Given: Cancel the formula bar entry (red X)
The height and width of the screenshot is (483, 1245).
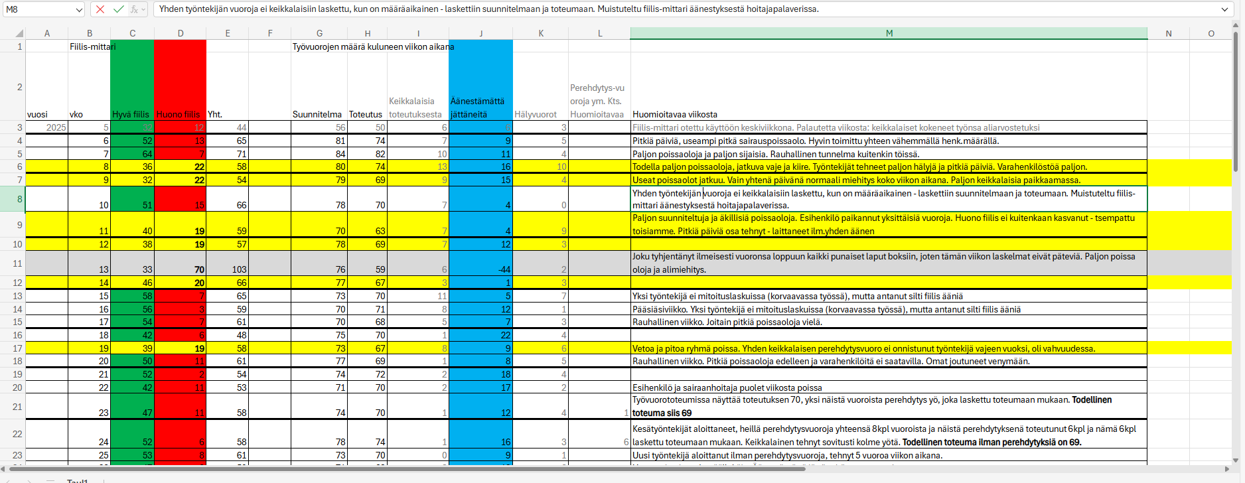Looking at the screenshot, I should click(100, 9).
